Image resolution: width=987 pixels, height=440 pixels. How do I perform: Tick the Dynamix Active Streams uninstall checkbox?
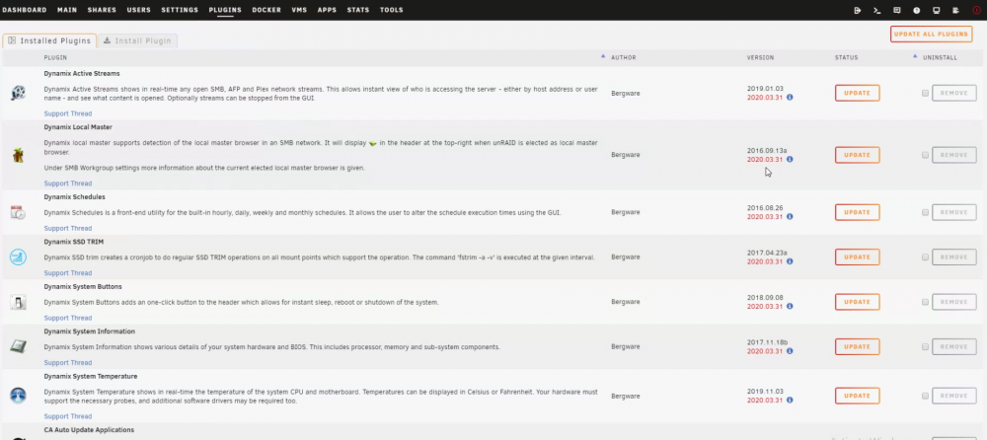click(926, 93)
